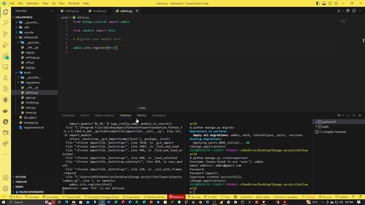Open the Source Control view
The height and width of the screenshot is (205, 365).
coord(5,34)
